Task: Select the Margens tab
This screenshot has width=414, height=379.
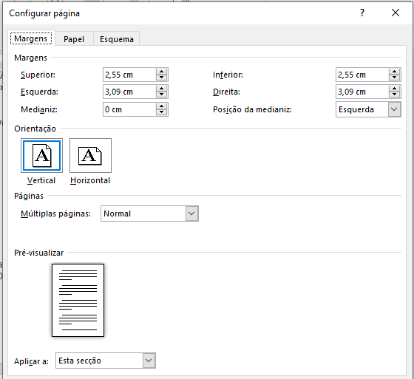Action: pos(31,38)
